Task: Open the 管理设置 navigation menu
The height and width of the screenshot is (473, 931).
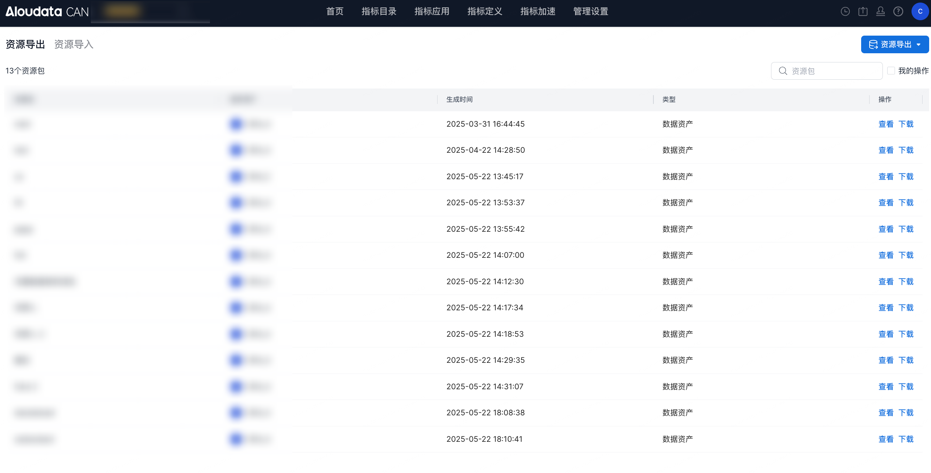Action: coord(591,11)
